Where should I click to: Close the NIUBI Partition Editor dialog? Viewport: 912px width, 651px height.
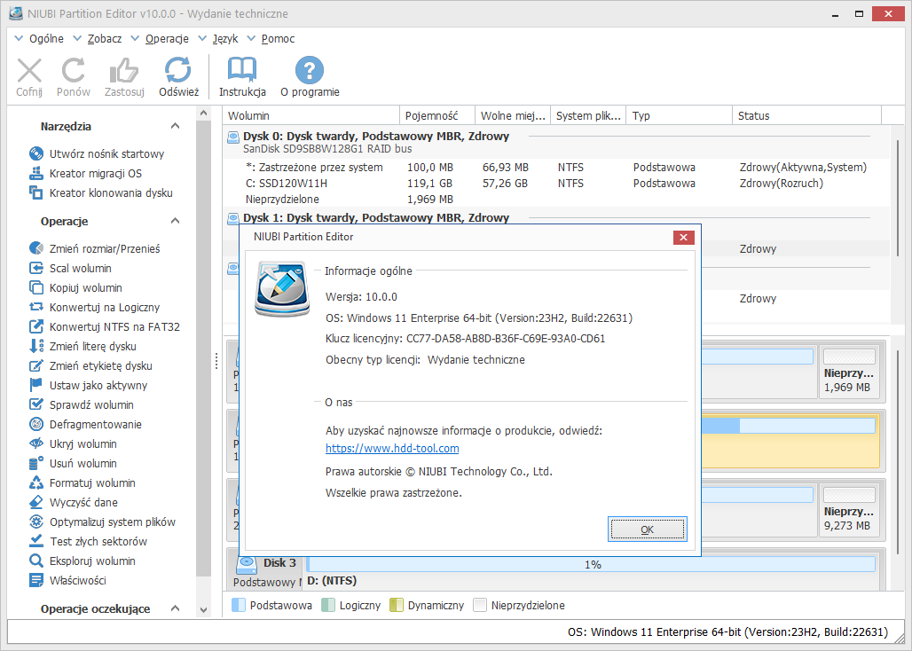pos(683,237)
